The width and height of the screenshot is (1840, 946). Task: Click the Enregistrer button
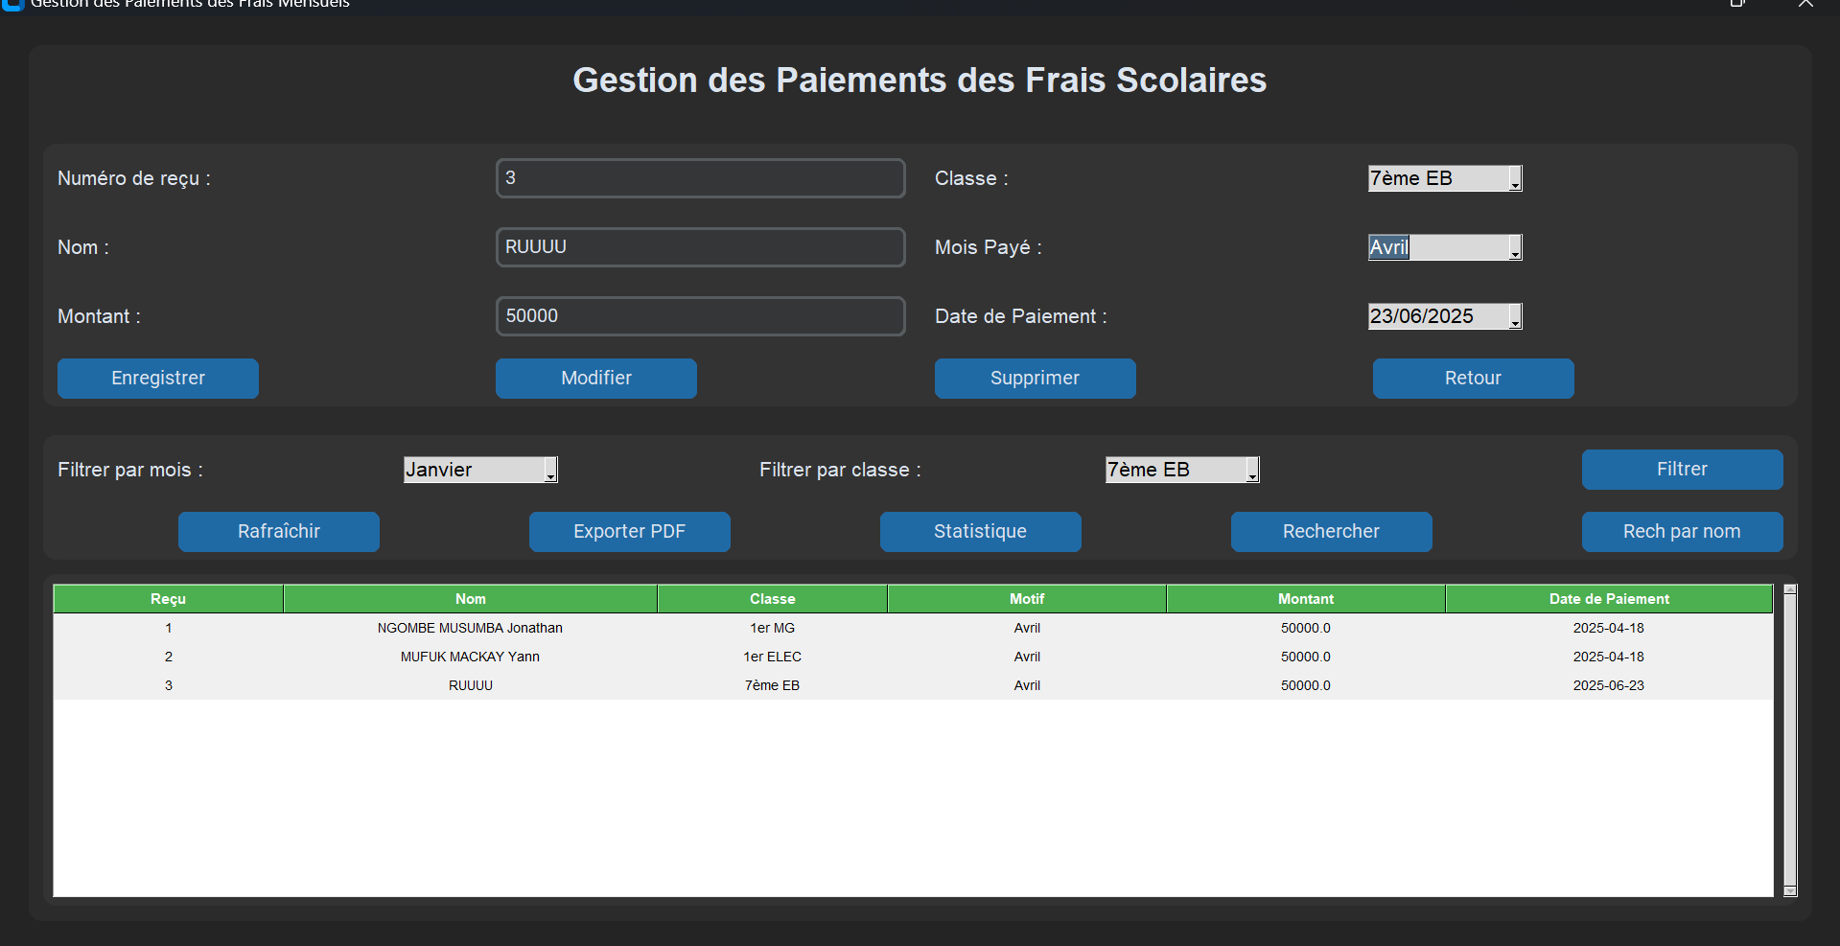click(158, 379)
